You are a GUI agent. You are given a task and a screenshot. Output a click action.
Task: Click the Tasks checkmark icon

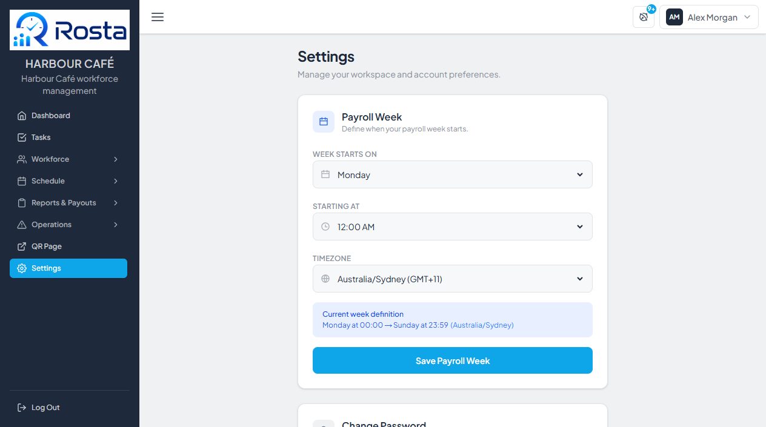pyautogui.click(x=22, y=137)
